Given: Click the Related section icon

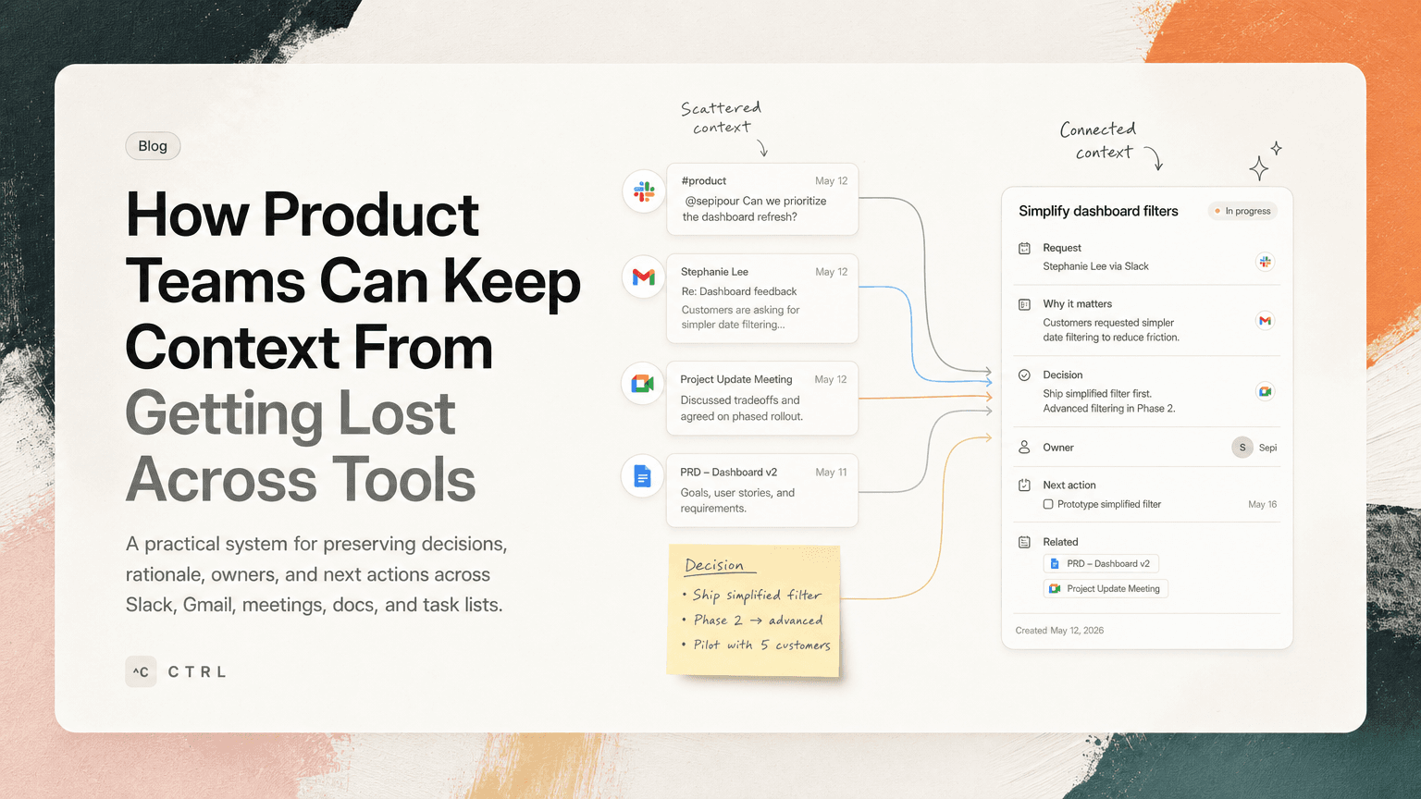Looking at the screenshot, I should [1024, 542].
